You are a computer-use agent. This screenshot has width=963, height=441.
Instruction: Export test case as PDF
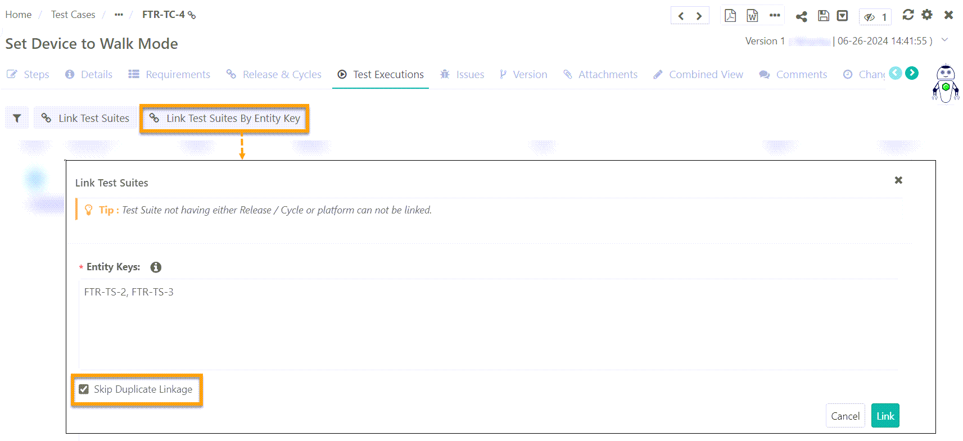730,15
